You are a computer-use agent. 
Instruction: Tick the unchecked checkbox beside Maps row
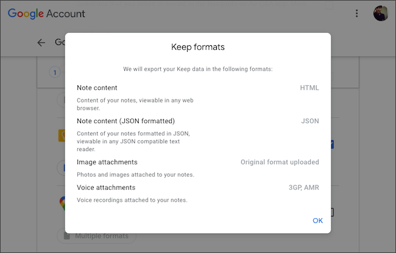333,212
